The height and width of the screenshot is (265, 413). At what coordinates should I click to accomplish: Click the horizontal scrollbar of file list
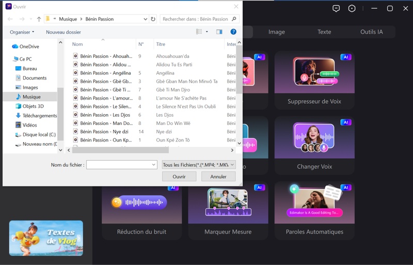click(120, 150)
